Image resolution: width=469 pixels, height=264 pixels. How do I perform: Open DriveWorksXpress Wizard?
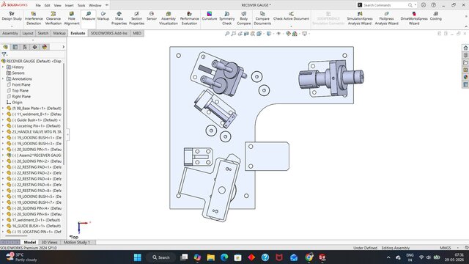414,18
